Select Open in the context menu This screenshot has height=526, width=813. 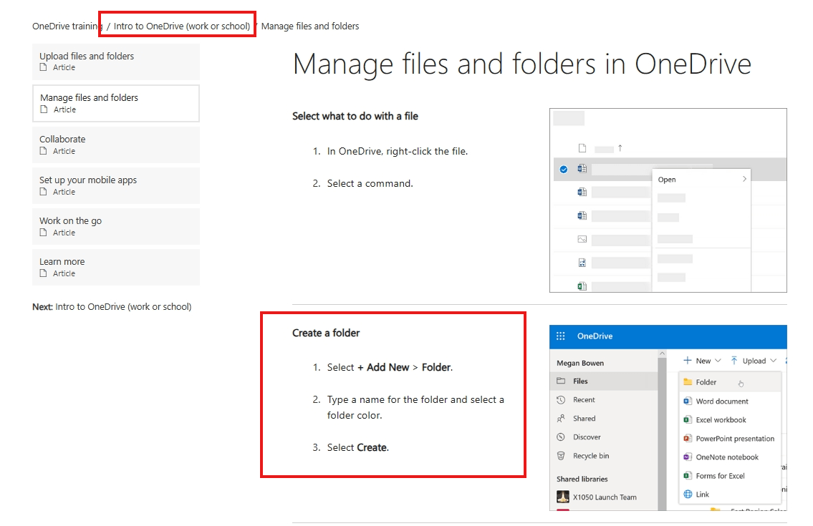(x=667, y=179)
